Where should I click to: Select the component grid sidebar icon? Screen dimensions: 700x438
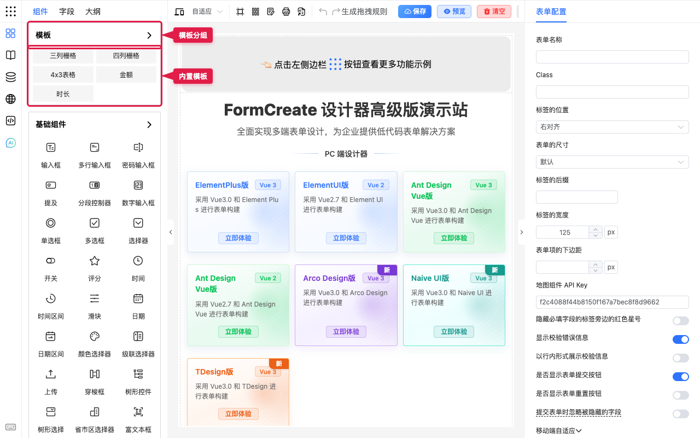point(10,33)
